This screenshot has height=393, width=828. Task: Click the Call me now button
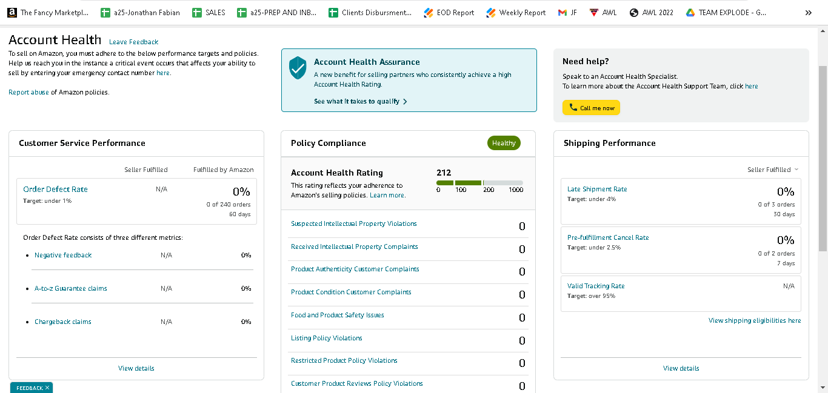tap(591, 108)
